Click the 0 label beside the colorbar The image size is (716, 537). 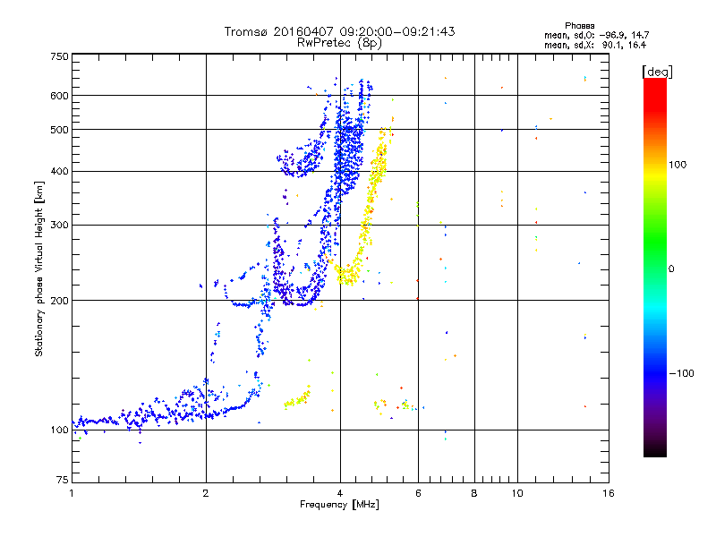(671, 269)
